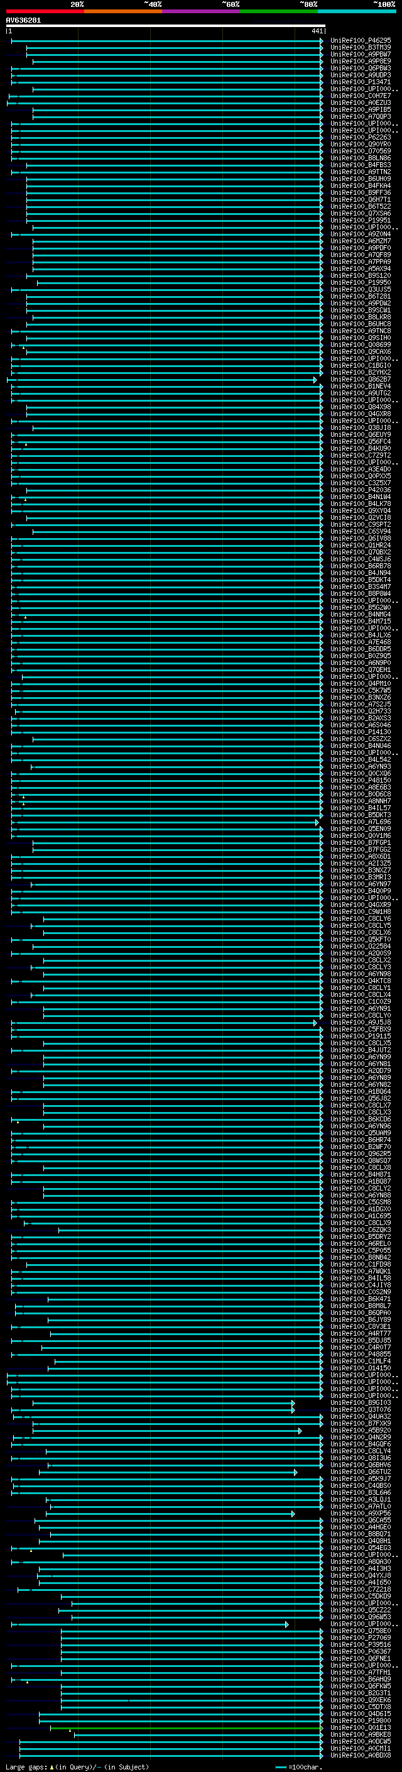The width and height of the screenshot is (402, 1772).
Task: Select hit label UniRef100_A9PIB5
Action: [x=361, y=109]
